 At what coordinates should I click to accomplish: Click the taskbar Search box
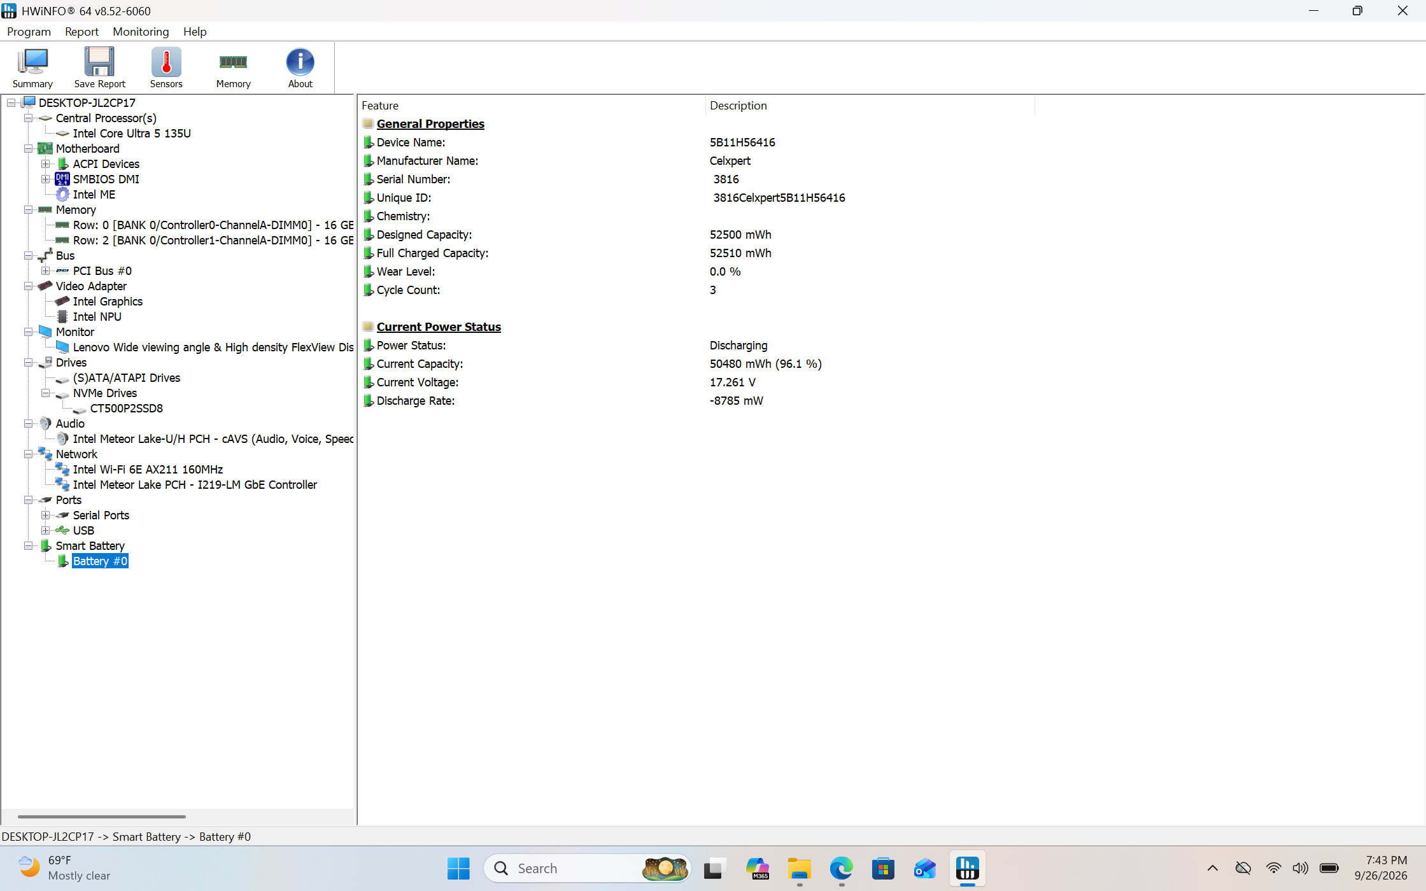[x=586, y=868]
